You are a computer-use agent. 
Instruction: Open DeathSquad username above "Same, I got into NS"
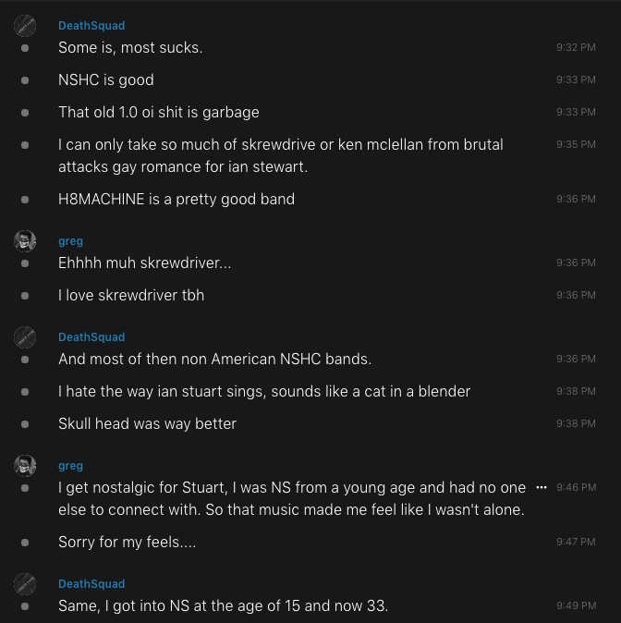click(x=91, y=584)
